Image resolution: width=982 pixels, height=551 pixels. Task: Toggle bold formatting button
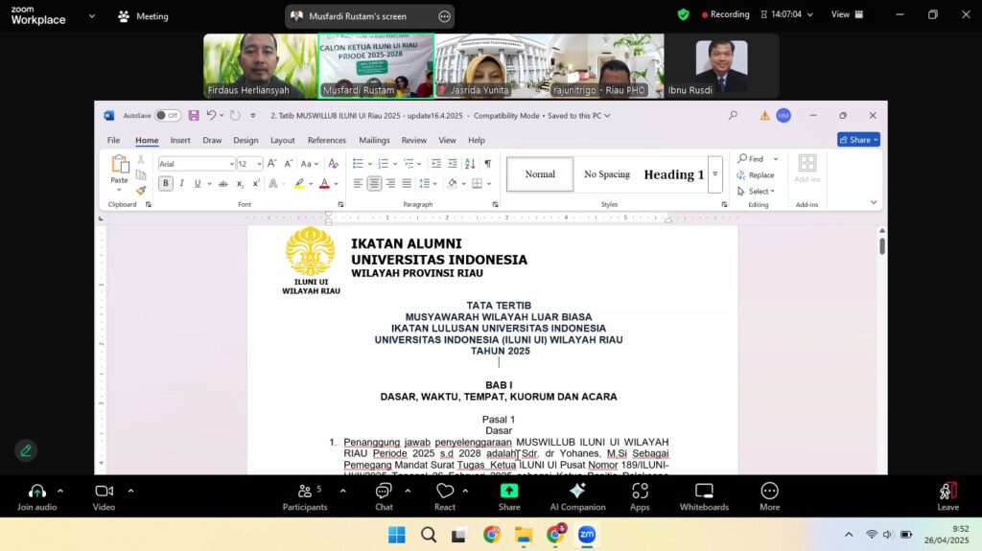pos(165,183)
